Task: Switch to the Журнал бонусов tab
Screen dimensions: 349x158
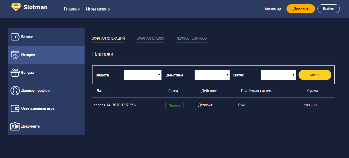Action: (x=192, y=38)
